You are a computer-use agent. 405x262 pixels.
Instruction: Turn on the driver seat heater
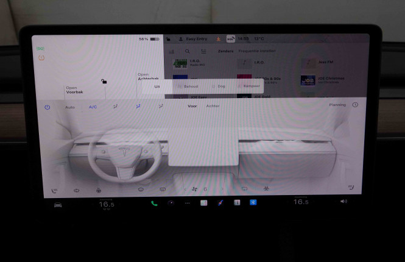(54, 189)
